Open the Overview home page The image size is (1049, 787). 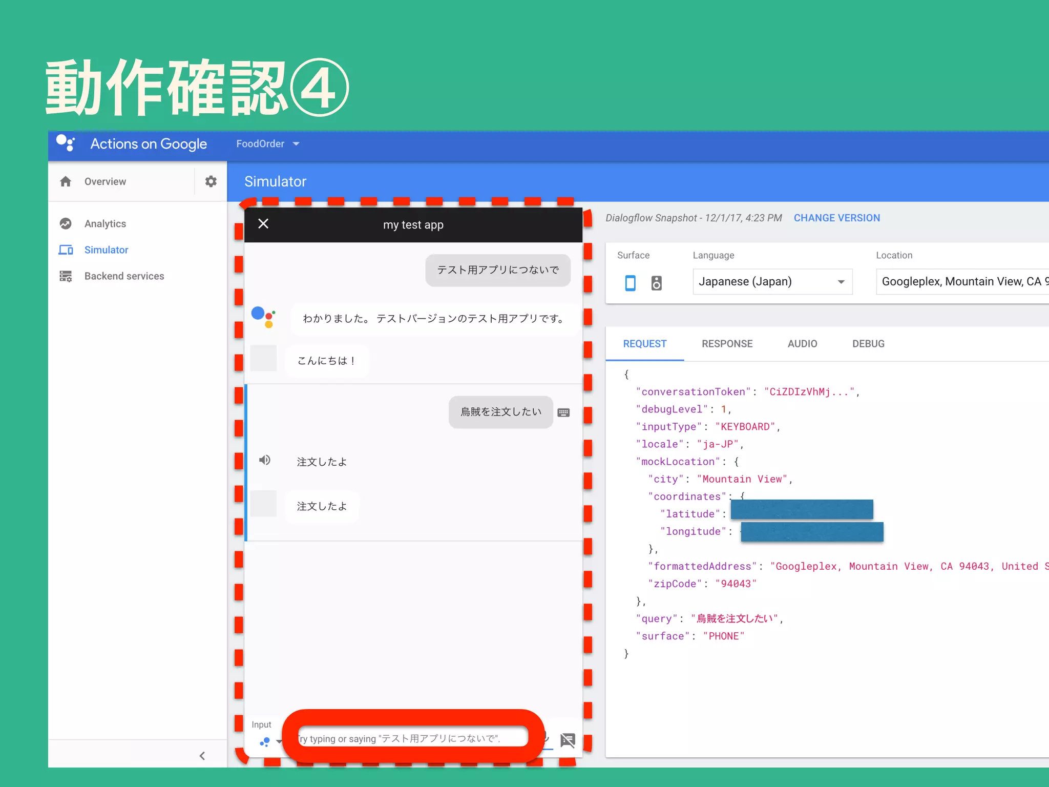pos(104,181)
